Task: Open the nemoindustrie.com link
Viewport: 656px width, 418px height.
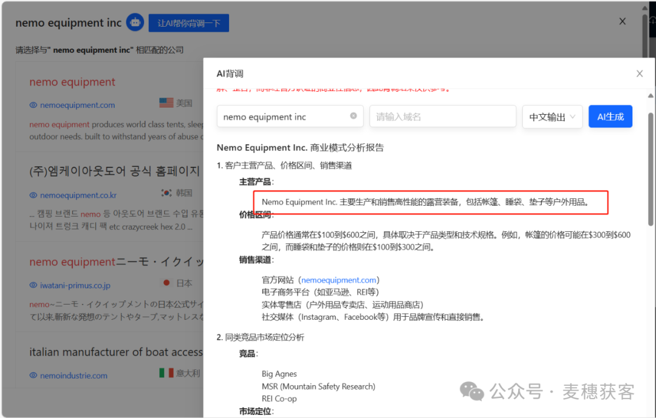Action: (x=73, y=376)
